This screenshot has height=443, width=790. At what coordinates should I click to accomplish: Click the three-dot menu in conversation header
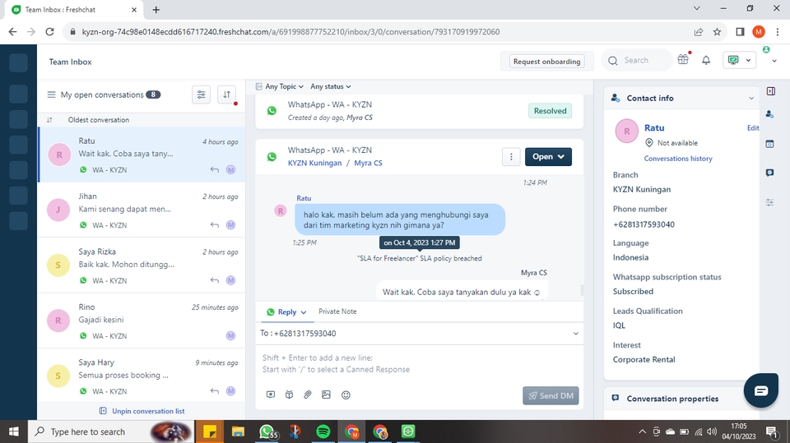tap(511, 156)
